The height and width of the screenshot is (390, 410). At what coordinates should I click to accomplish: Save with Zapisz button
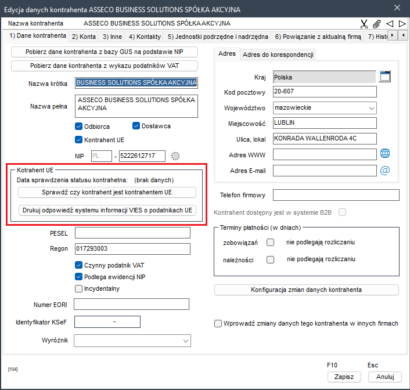[x=344, y=377]
